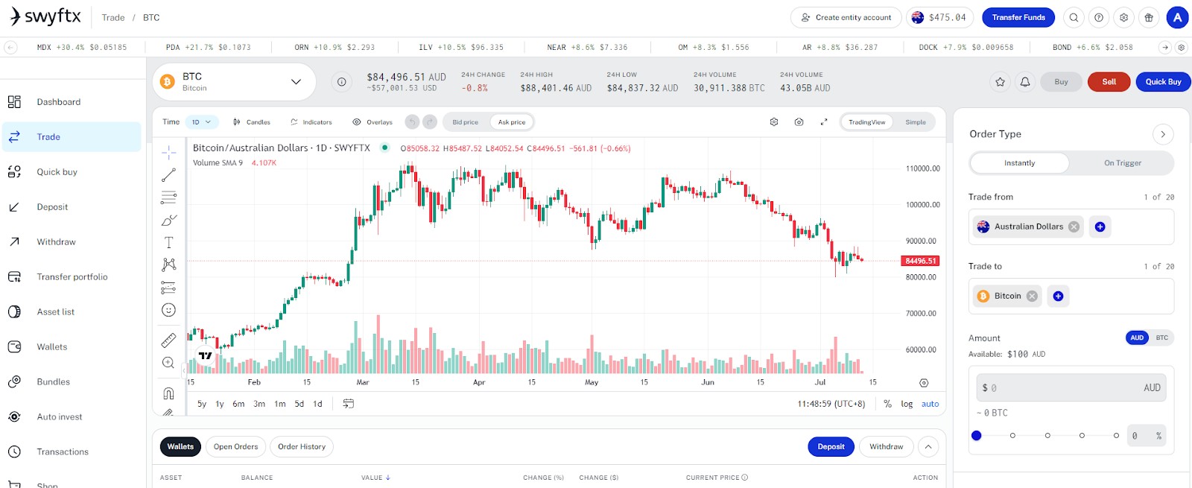Image resolution: width=1192 pixels, height=488 pixels.
Task: Switch to the Open Orders tab
Action: (235, 447)
